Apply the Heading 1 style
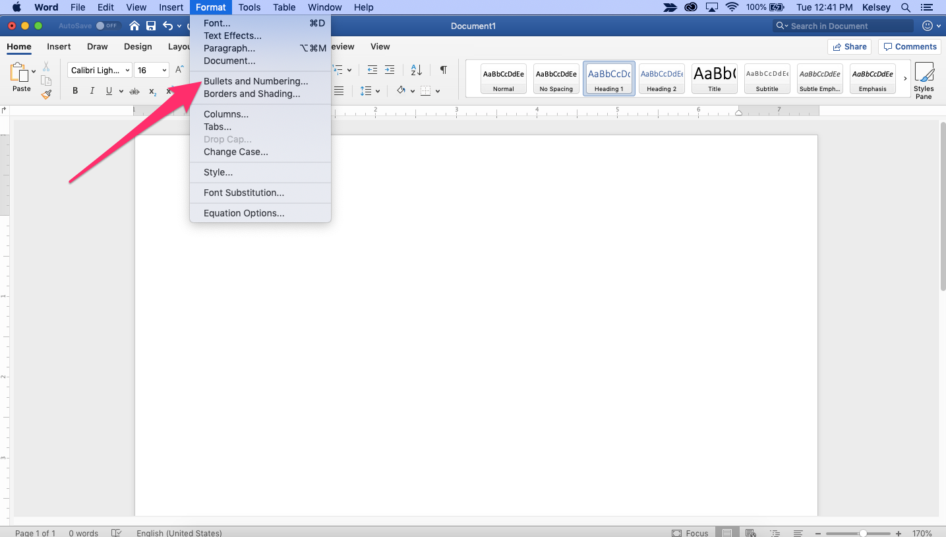946x537 pixels. [609, 79]
